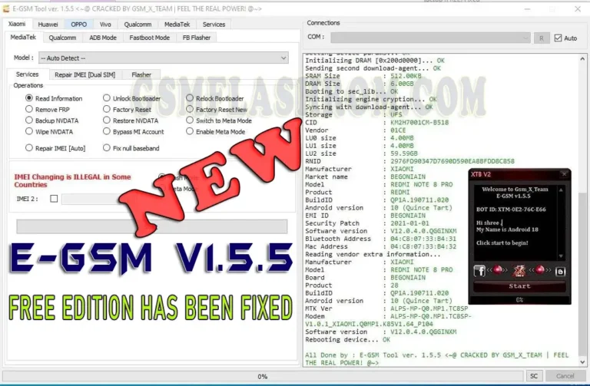590x386 pixels.
Task: Choose Unlock Bootloader operation
Action: [x=107, y=98]
